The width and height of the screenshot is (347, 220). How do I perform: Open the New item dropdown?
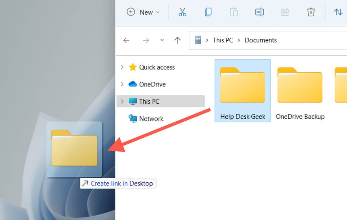(x=143, y=12)
